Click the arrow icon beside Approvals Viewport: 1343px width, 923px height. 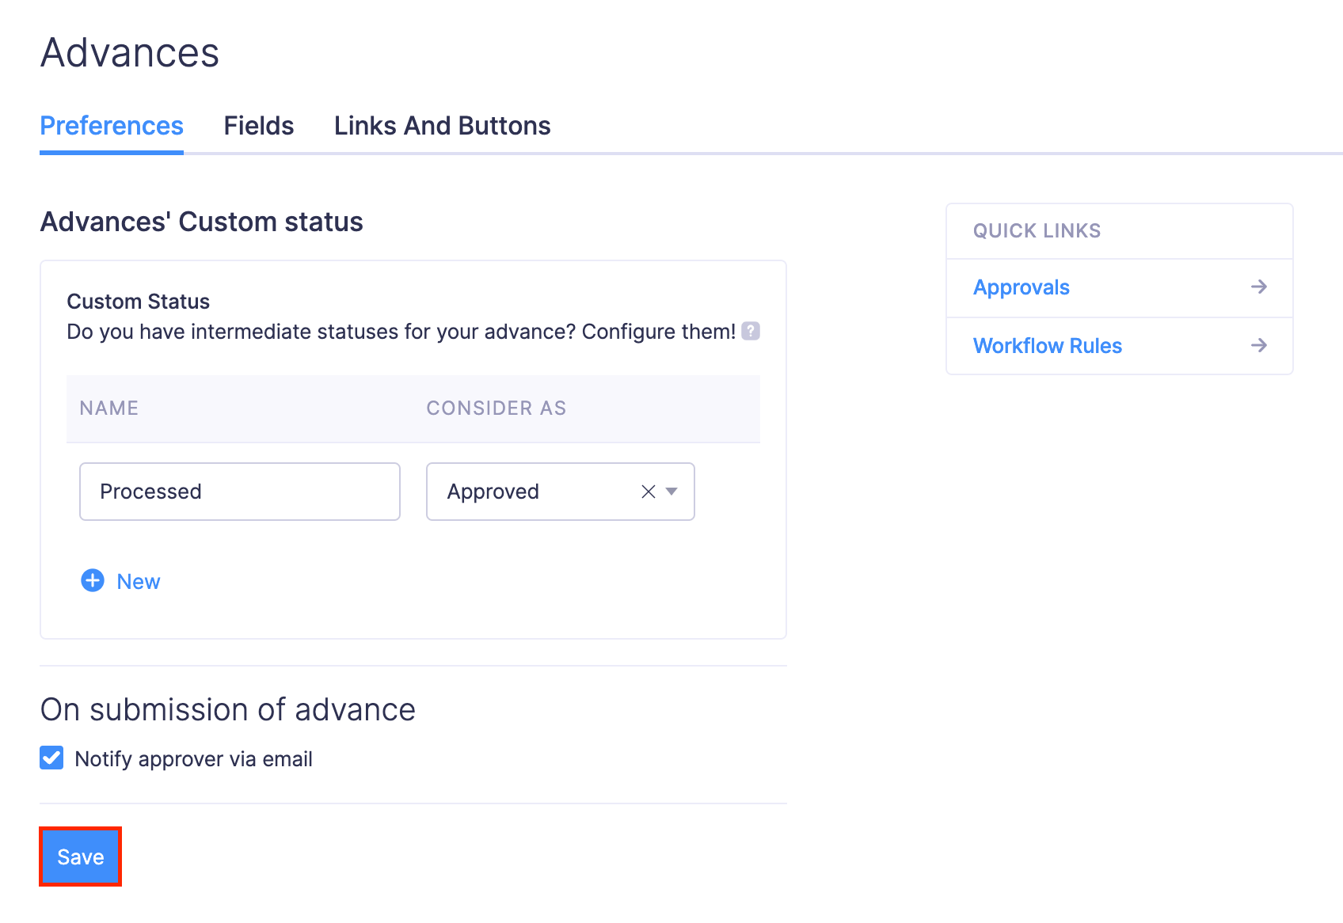pos(1258,287)
